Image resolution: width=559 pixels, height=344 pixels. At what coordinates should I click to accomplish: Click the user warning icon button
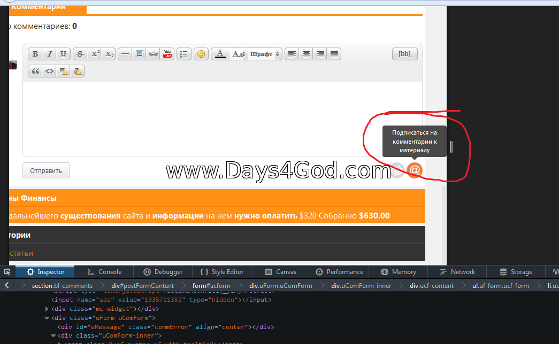pyautogui.click(x=78, y=71)
